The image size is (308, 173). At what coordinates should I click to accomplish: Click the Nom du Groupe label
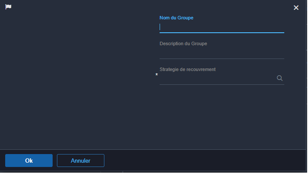pyautogui.click(x=176, y=18)
